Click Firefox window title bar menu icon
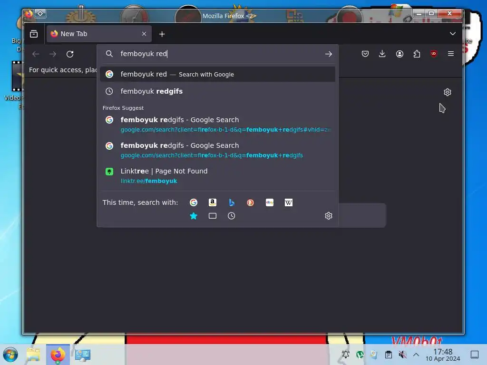Viewport: 487px width, 365px height. pyautogui.click(x=29, y=14)
